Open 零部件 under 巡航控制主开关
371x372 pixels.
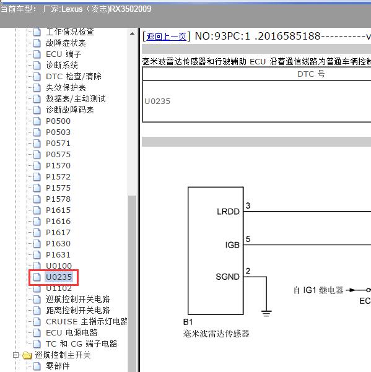click(x=58, y=366)
